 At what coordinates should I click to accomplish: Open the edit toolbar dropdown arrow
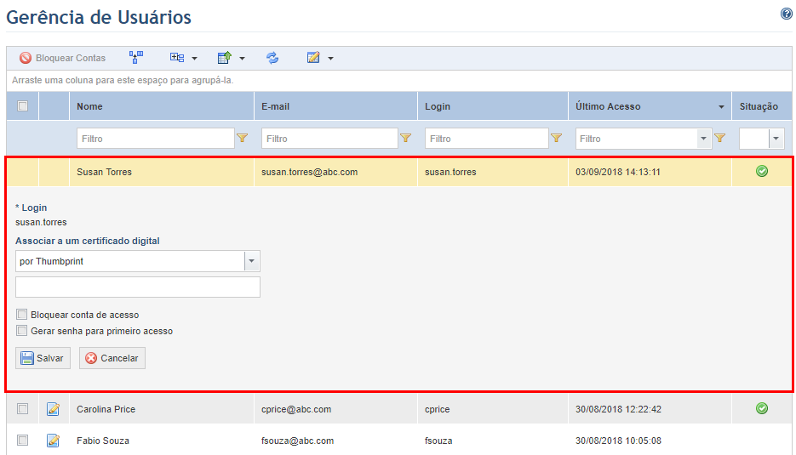(x=330, y=59)
